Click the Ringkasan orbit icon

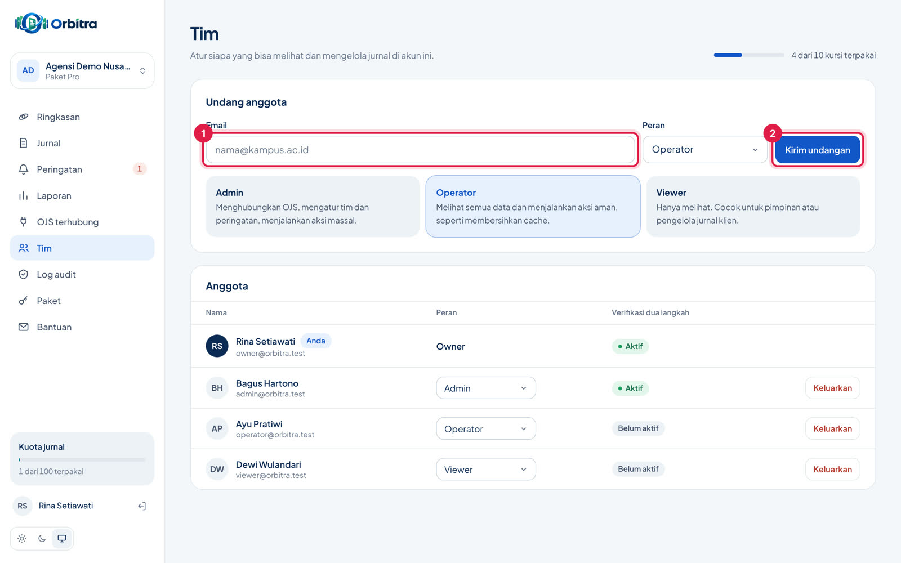coord(23,117)
